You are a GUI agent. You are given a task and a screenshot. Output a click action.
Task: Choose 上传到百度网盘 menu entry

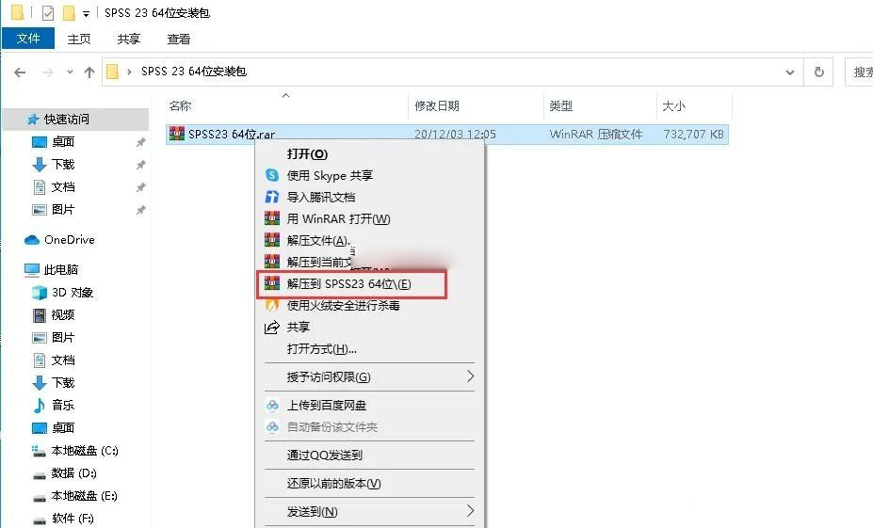click(x=370, y=405)
